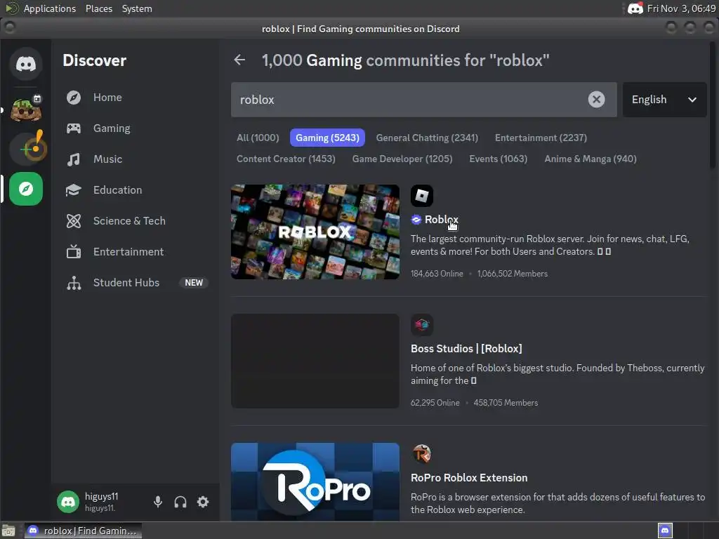Click the higuys11 user avatar
The height and width of the screenshot is (539, 719).
coord(68,502)
